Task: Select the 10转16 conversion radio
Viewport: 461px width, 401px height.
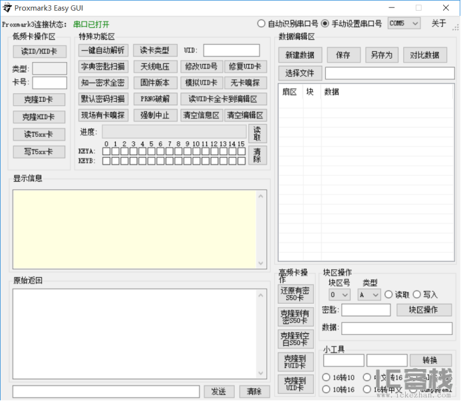Action: pos(339,390)
